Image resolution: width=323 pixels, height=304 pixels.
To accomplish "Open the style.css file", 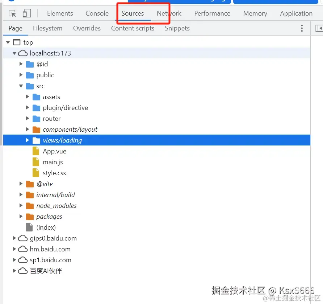I will pyautogui.click(x=54, y=173).
